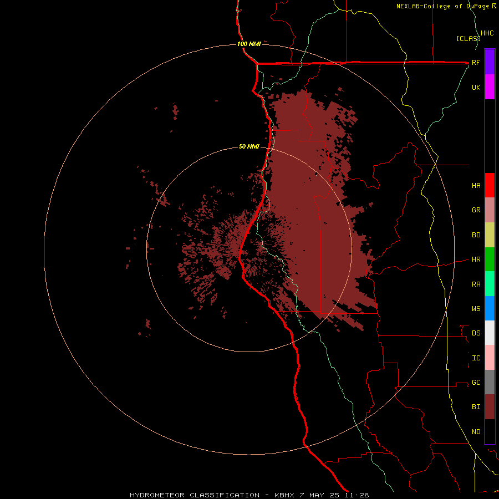Click the HR legend label
The image size is (499, 499).
coord(476,259)
